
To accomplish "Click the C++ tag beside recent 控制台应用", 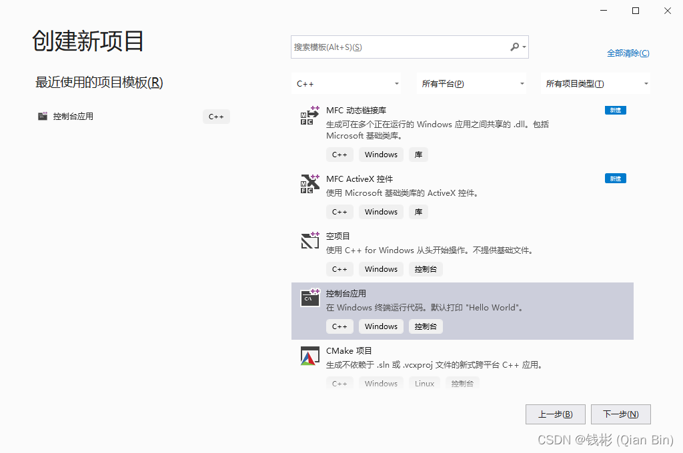I will pos(216,117).
